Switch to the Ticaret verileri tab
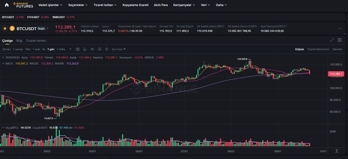 point(36,41)
